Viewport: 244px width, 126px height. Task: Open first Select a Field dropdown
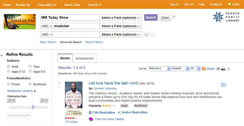point(121,18)
